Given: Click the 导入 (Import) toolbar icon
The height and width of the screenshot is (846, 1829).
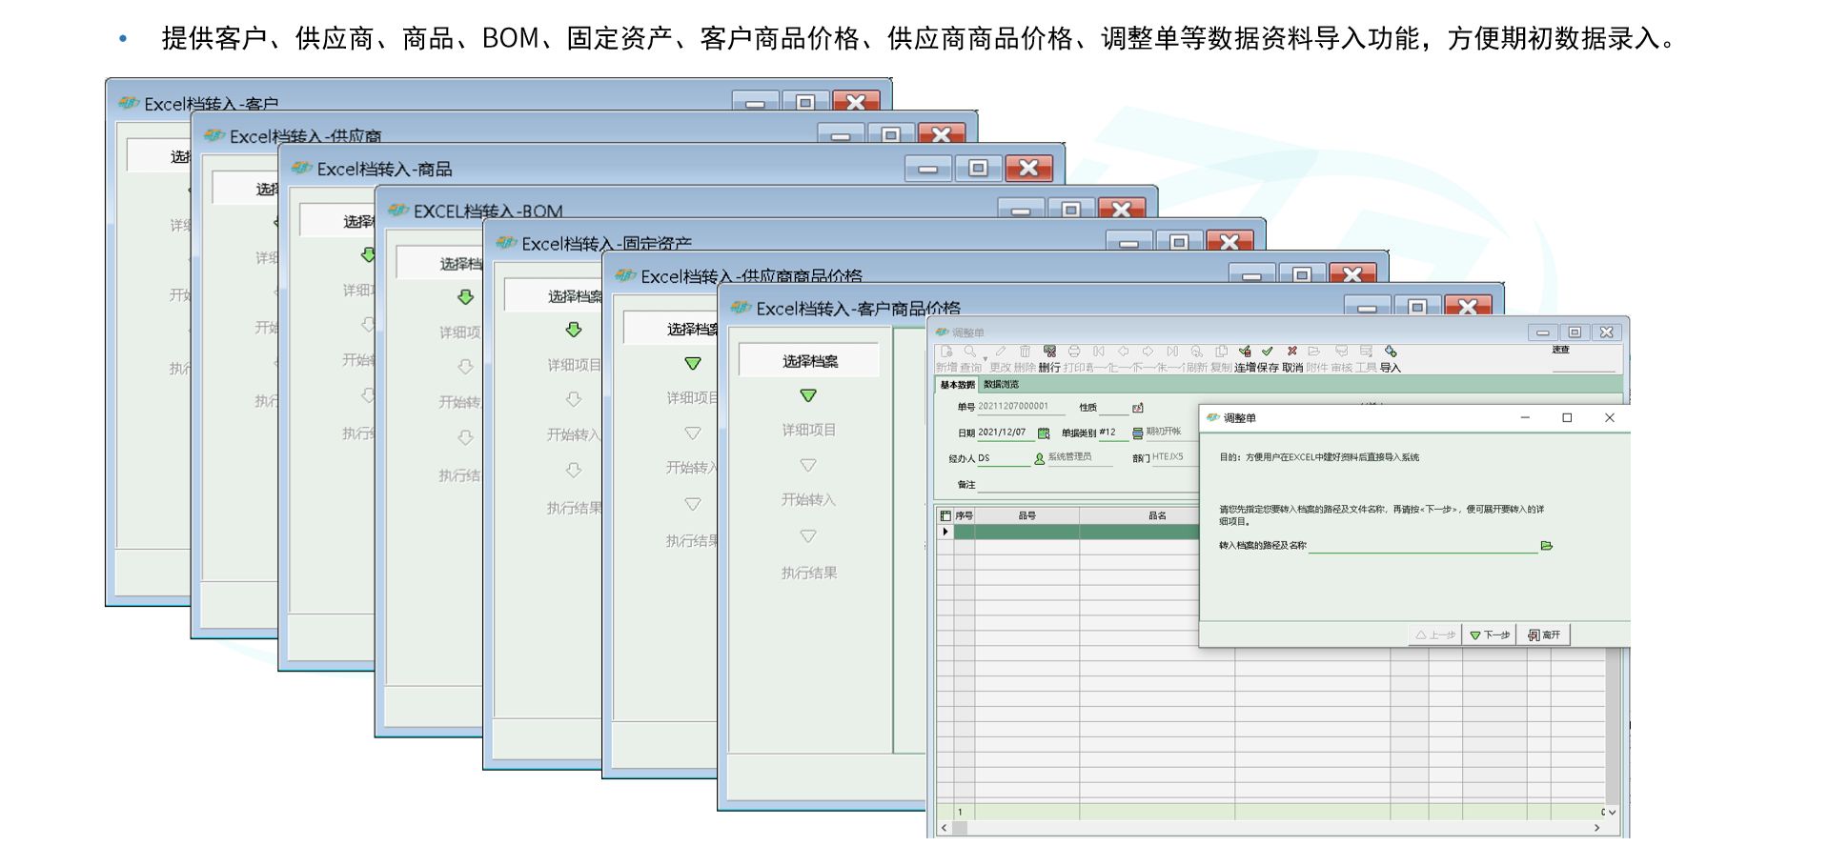Looking at the screenshot, I should [x=1391, y=352].
